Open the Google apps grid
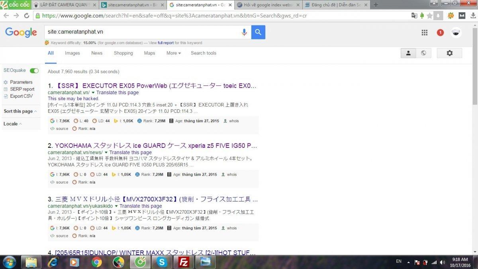Viewport: 478px width, 269px height. 425,33
